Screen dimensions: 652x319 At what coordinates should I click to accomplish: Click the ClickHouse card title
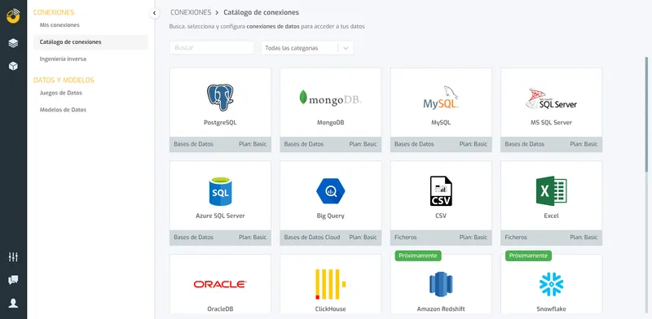click(331, 309)
